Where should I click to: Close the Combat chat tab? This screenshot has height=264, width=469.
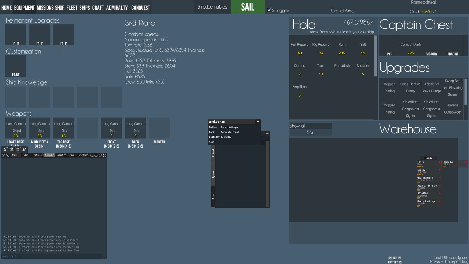coord(54,155)
